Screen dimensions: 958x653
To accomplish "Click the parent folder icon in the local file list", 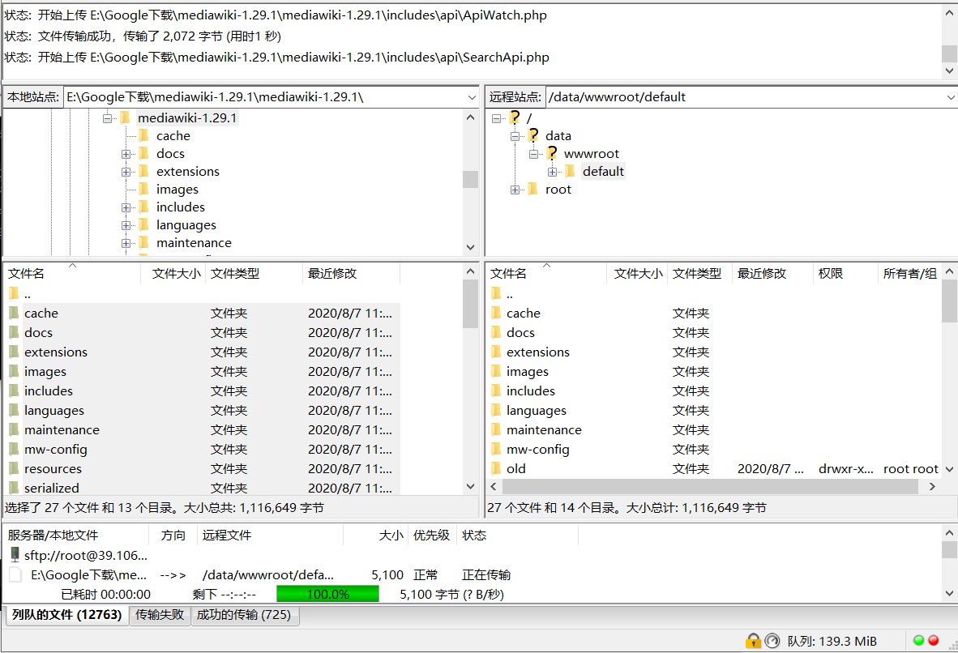I will (x=14, y=294).
